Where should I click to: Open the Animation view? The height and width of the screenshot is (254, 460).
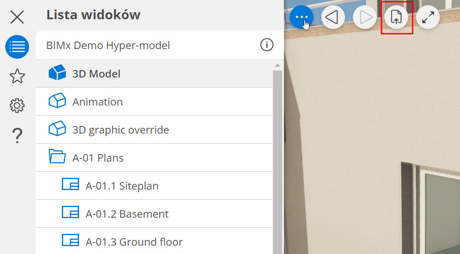point(97,102)
